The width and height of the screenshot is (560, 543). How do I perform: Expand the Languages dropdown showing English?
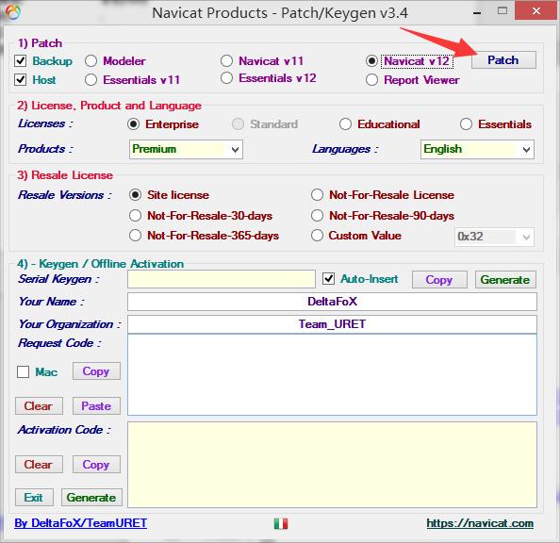pyautogui.click(x=477, y=149)
